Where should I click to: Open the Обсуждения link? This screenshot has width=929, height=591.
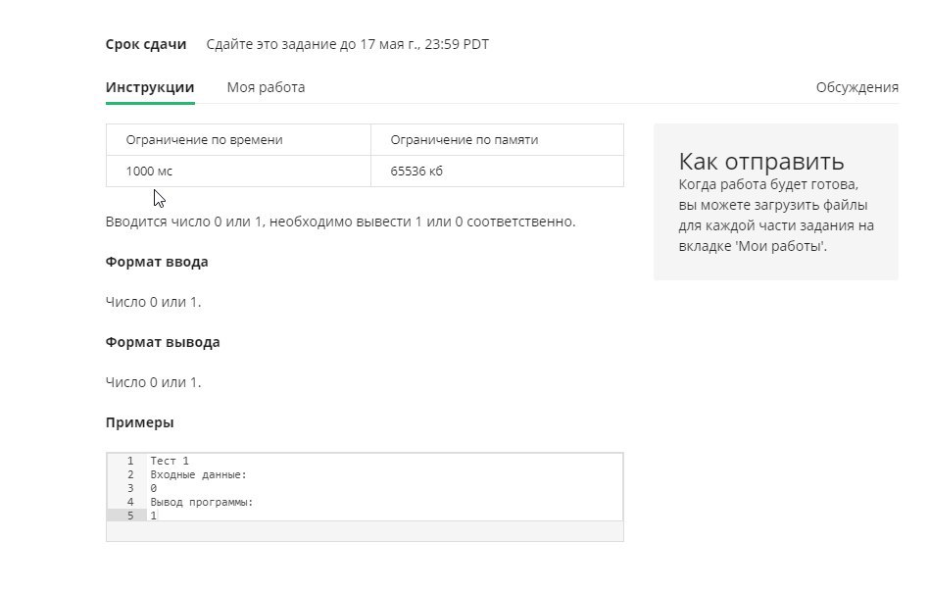coord(856,87)
